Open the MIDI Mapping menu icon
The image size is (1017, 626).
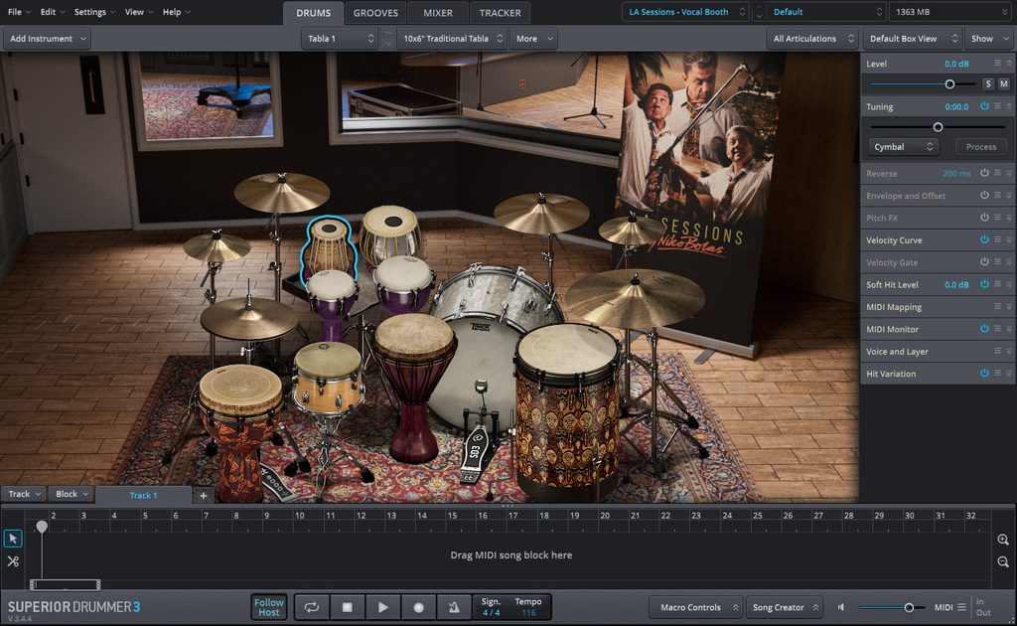pos(997,307)
